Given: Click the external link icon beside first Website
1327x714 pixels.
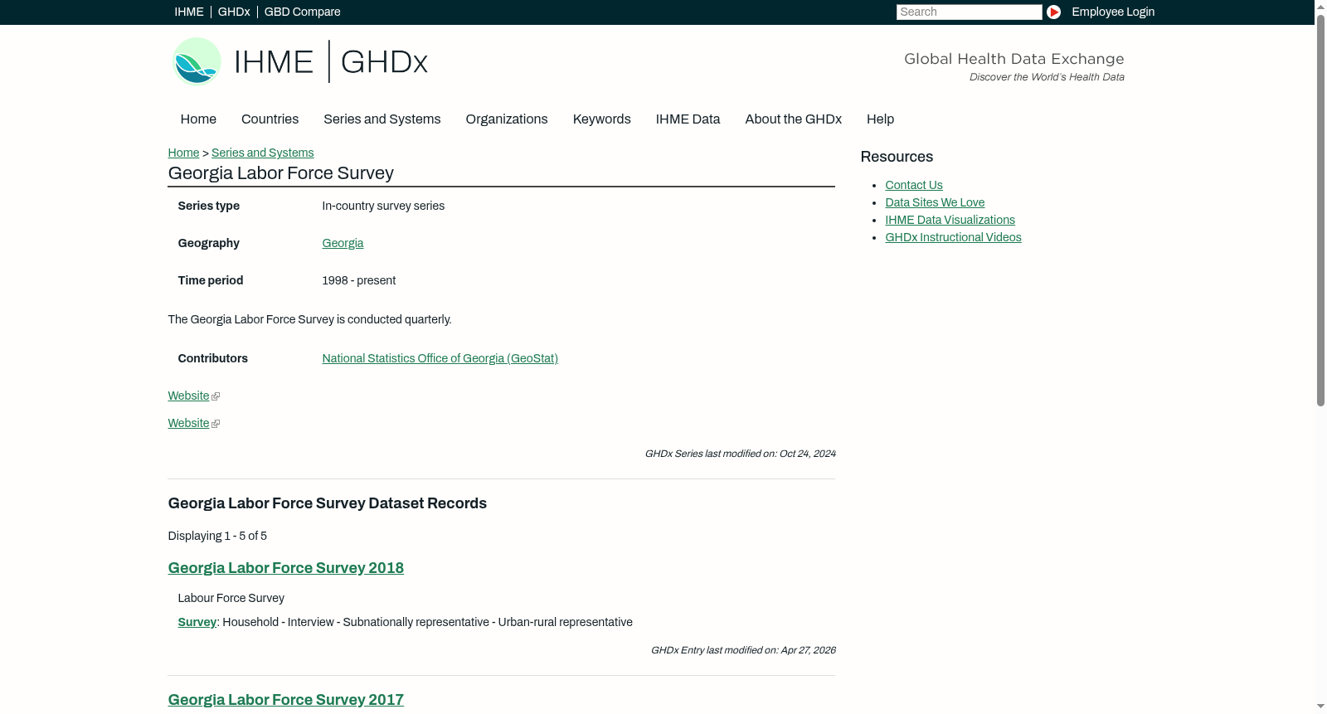Looking at the screenshot, I should click(216, 396).
